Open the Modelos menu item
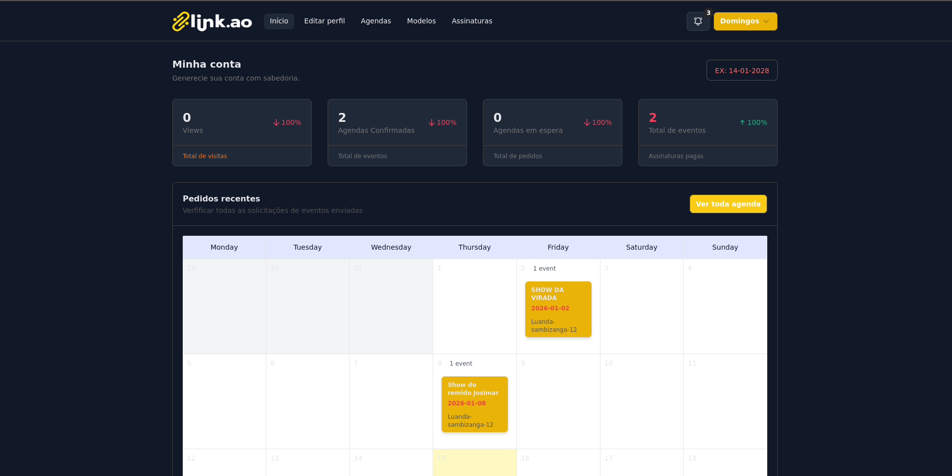This screenshot has width=952, height=476. [421, 21]
